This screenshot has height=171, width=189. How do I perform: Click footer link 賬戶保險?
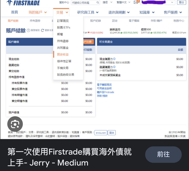tap(62, 136)
